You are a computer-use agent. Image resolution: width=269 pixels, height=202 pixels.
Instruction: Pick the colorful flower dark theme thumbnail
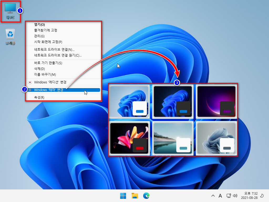[129, 138]
